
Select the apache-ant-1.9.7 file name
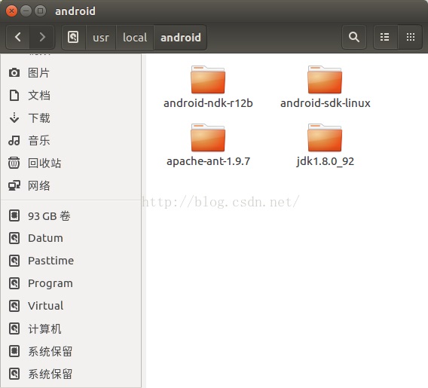tap(208, 161)
